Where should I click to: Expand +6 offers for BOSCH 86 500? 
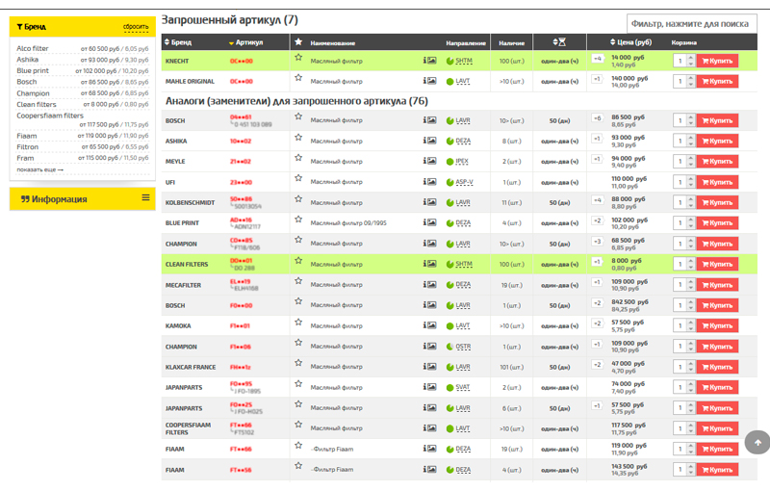pyautogui.click(x=597, y=118)
